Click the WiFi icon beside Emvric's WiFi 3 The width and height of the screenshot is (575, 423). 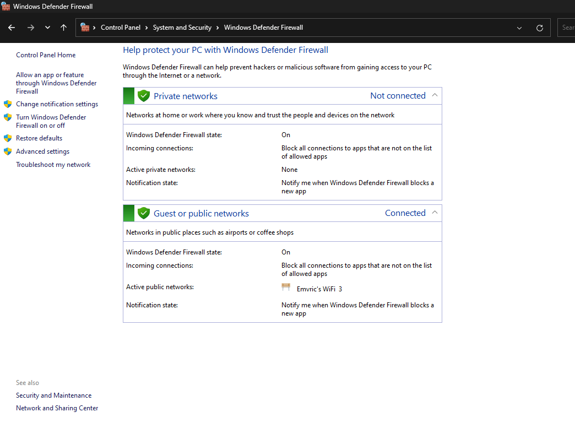(x=286, y=286)
